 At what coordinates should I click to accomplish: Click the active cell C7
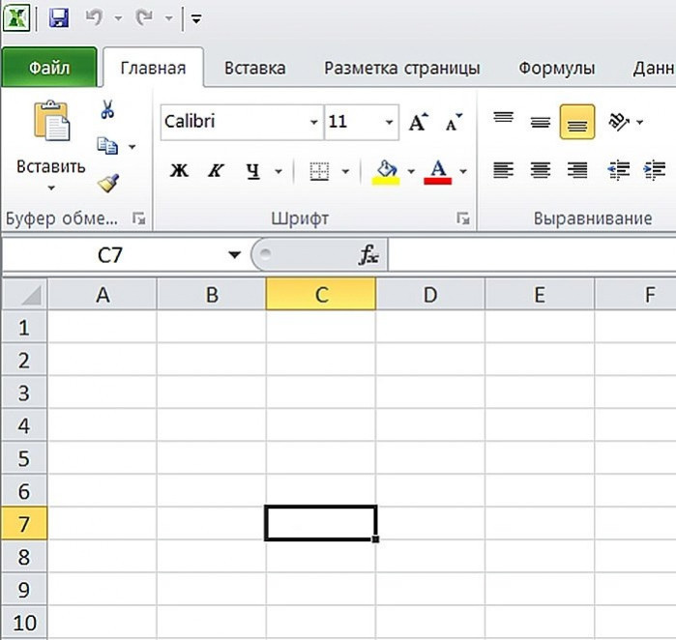tap(321, 523)
